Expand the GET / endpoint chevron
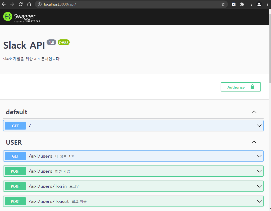Screen dimensions: 271x211 [259, 126]
